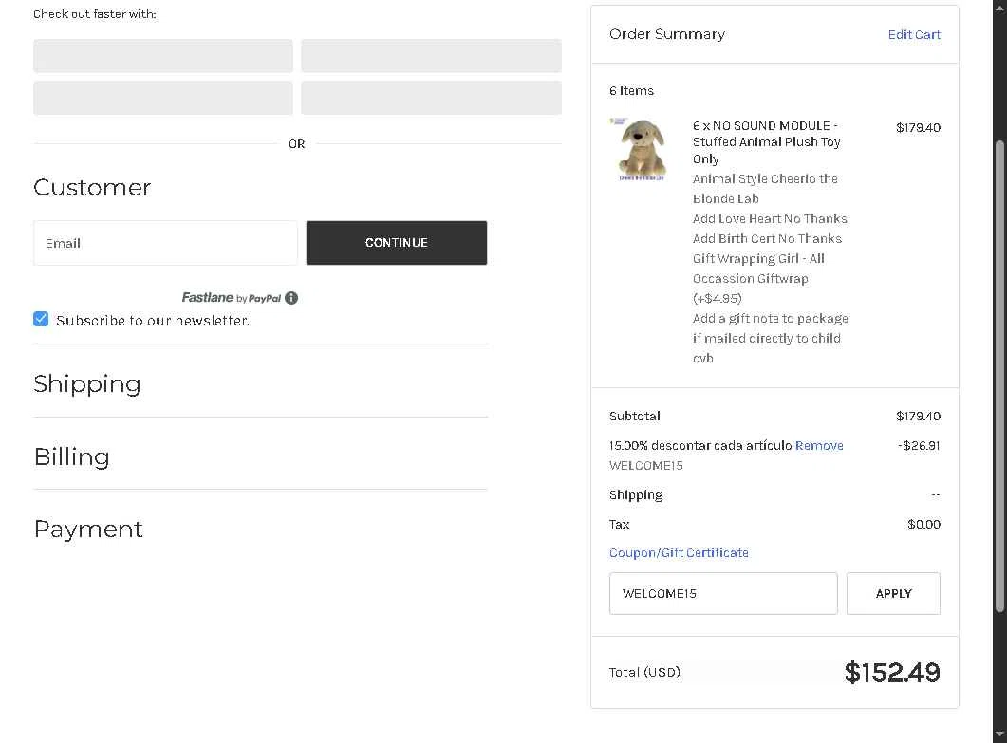Viewport: 1007px width, 743px height.
Task: Click 'Animal Style Cheerio the Blonde Lab' option
Action: [765, 189]
